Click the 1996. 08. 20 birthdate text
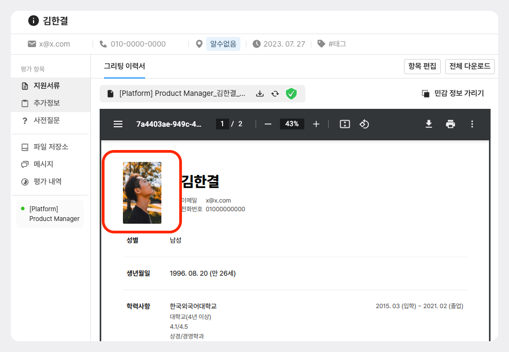 (203, 273)
